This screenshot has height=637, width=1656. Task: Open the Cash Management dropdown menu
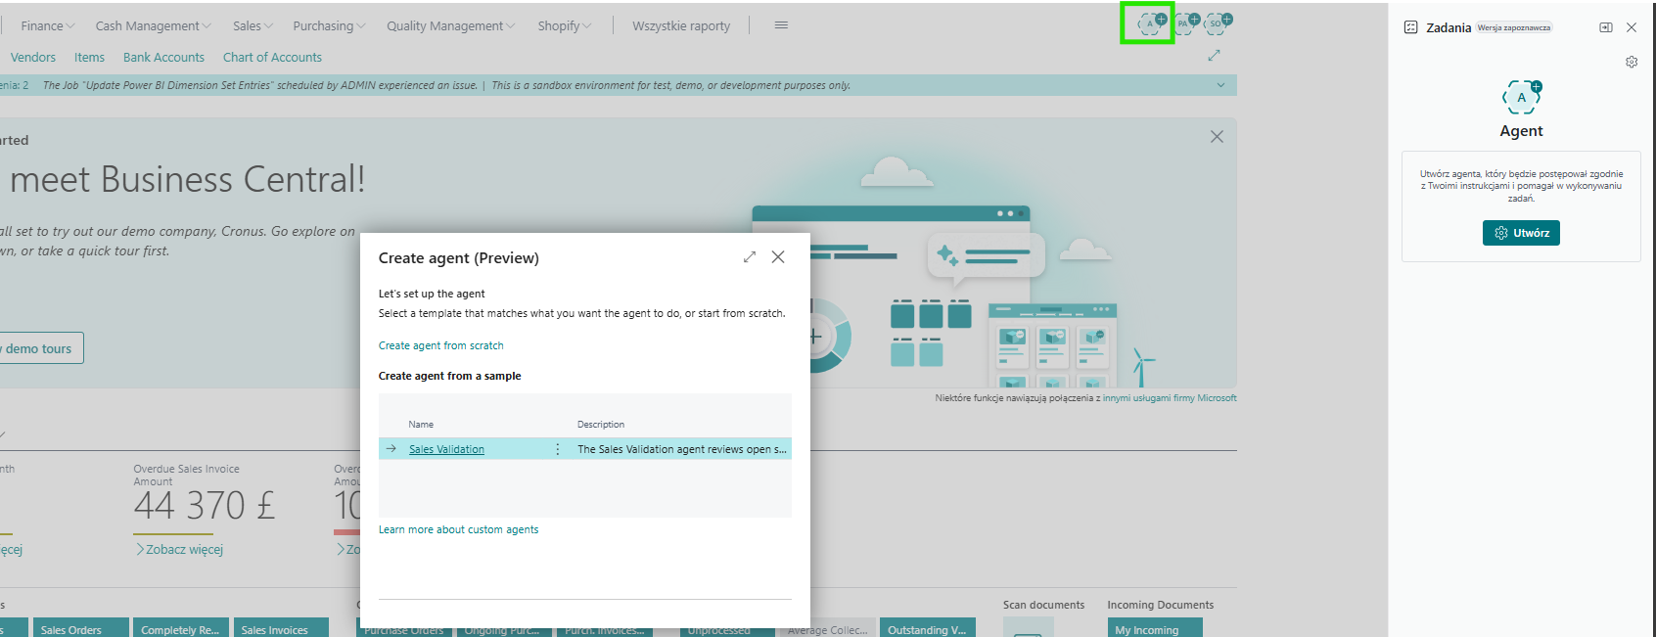point(153,25)
